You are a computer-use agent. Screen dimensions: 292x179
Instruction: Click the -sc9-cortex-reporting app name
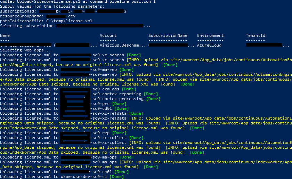pyautogui.click(x=116, y=94)
